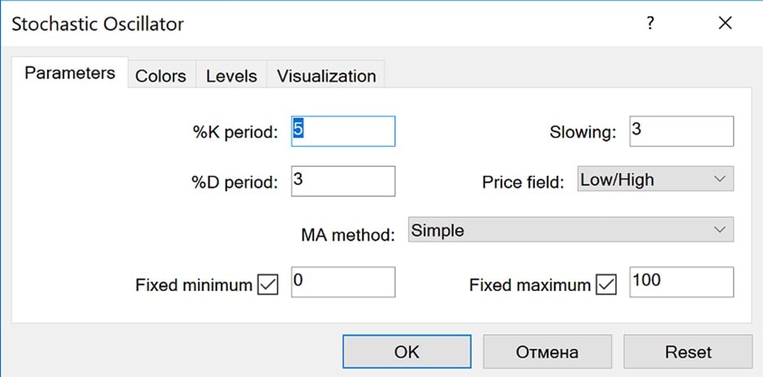Click into the %D period field
The width and height of the screenshot is (763, 377).
(x=343, y=181)
